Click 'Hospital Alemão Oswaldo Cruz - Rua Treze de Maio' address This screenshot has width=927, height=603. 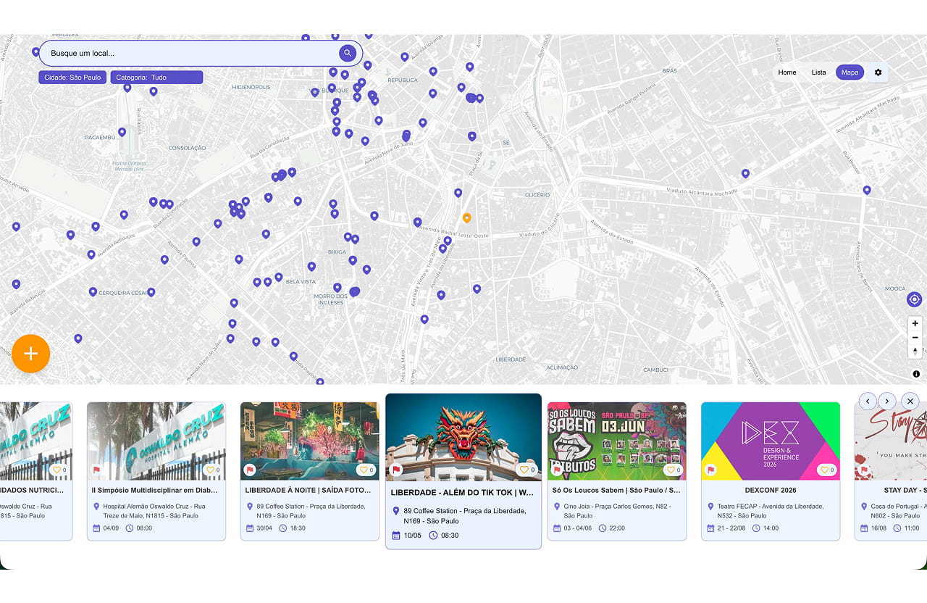click(x=154, y=511)
